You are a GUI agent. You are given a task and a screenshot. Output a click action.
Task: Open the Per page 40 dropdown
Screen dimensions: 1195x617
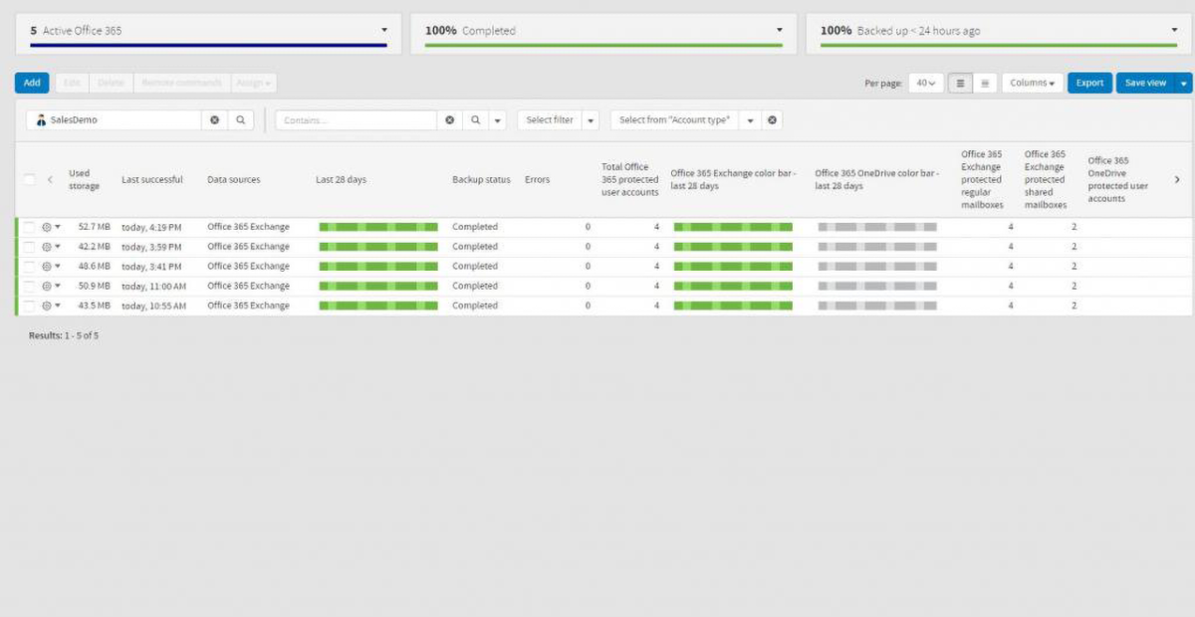pos(927,83)
